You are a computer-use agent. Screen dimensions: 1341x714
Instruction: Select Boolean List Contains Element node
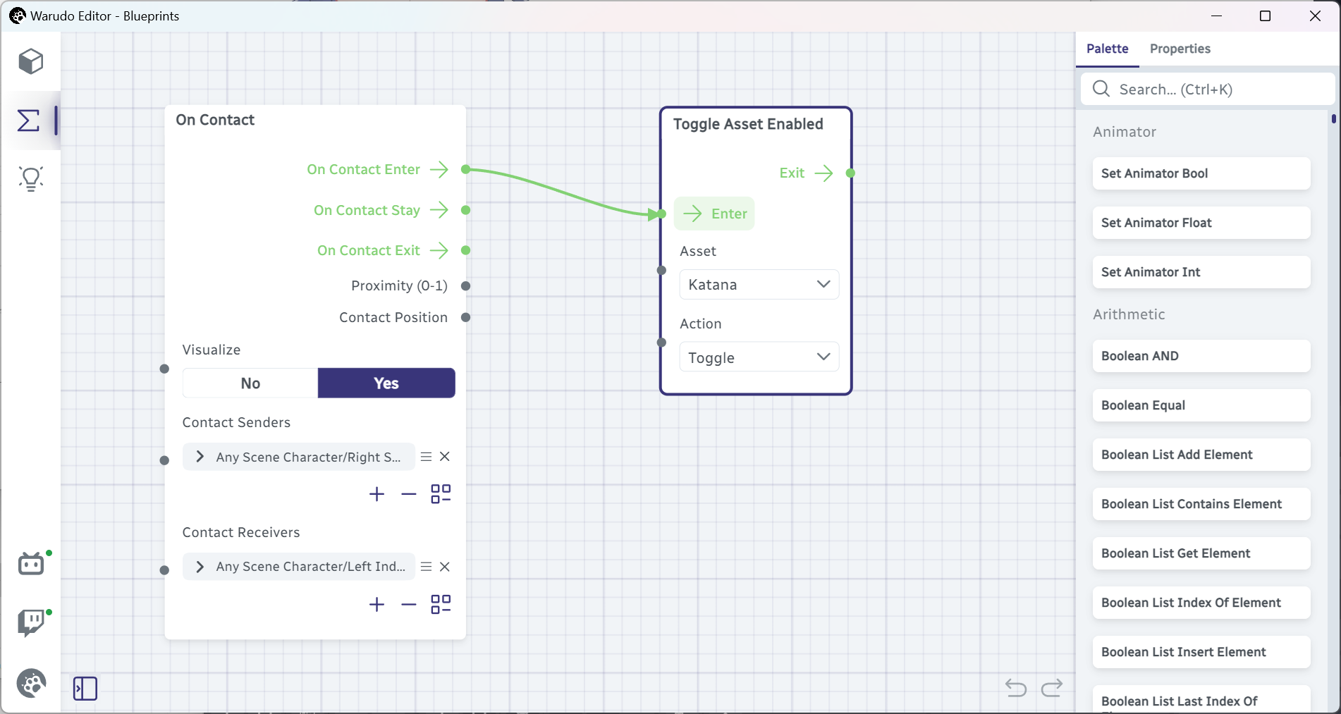[x=1201, y=504]
